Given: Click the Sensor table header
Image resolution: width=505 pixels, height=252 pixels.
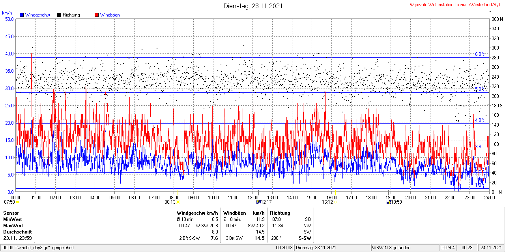Looking at the screenshot, I should point(11,213).
